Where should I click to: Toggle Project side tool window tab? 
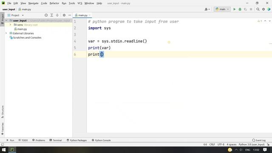(x=2, y=19)
